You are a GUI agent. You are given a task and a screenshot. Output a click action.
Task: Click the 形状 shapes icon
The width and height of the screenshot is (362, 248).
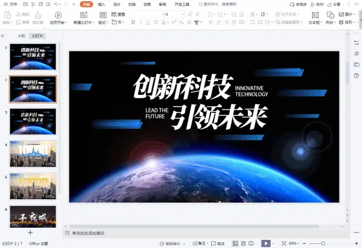point(330,15)
